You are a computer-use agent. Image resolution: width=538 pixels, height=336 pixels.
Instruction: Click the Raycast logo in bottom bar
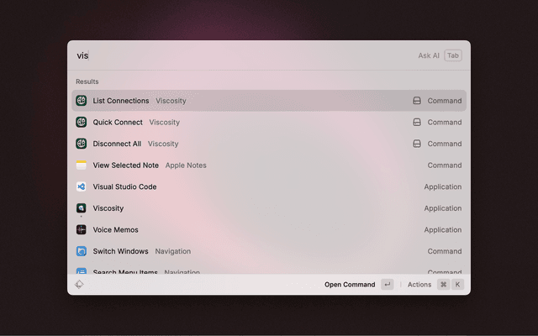(79, 285)
